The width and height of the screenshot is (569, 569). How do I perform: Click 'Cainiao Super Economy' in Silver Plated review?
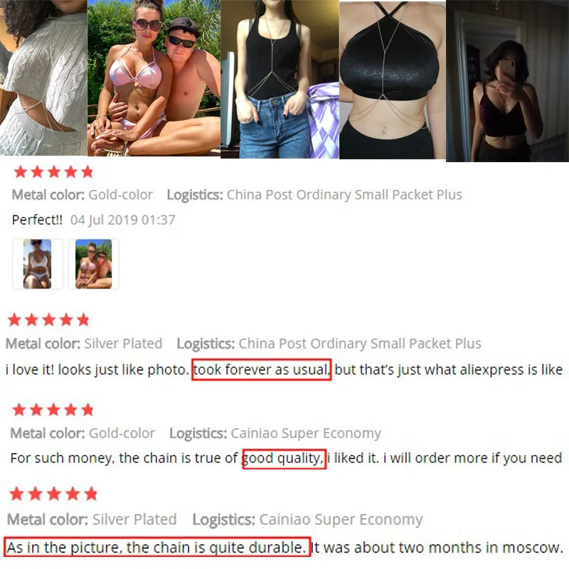[341, 520]
